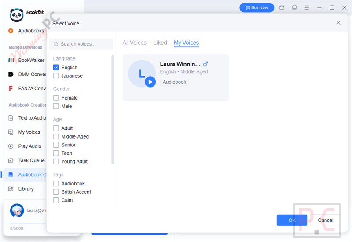Click the search magnifier icon
This screenshot has height=242, width=352.
pos(56,44)
